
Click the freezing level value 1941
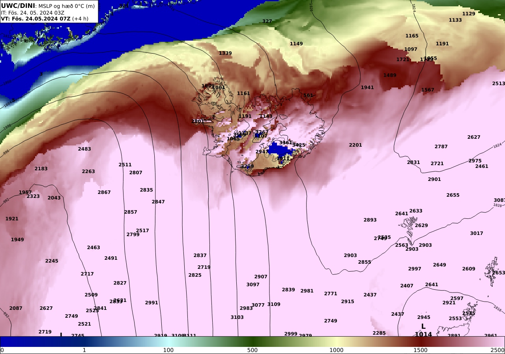pyautogui.click(x=367, y=88)
